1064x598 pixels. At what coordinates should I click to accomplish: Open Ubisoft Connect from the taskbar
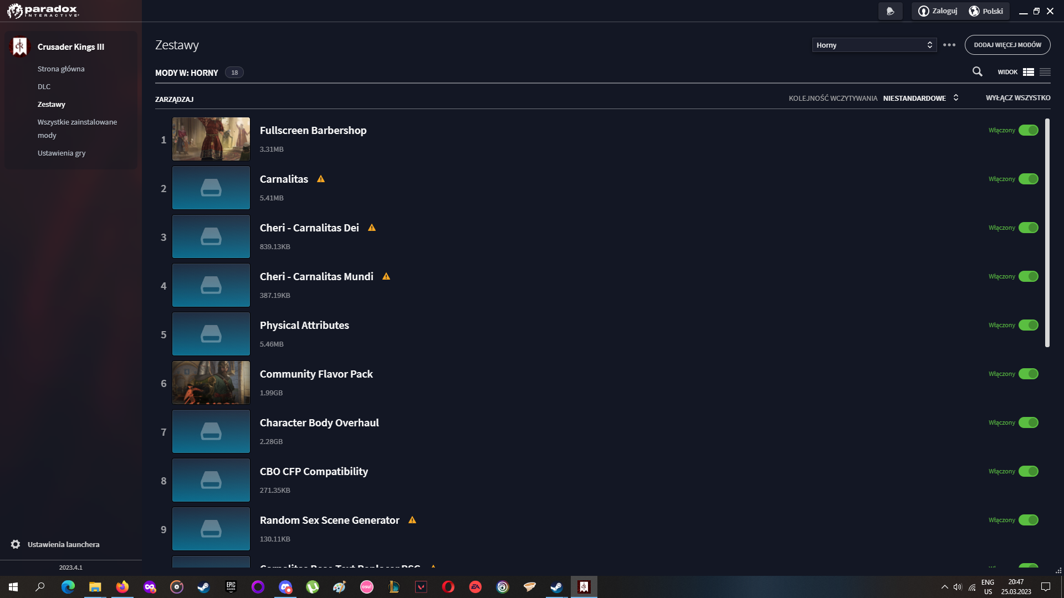503,587
